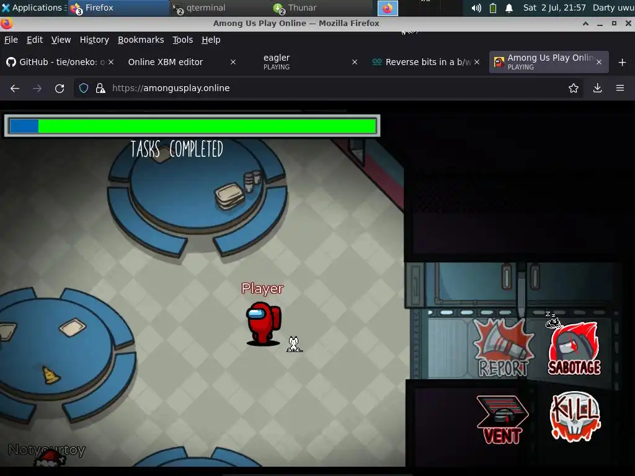
Task: Click the TASKS COMPLETED label
Action: coord(177,149)
